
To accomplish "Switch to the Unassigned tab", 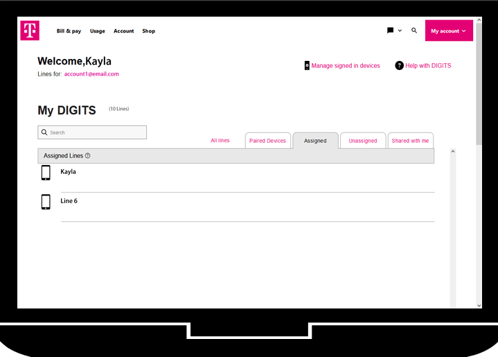I will [x=363, y=141].
